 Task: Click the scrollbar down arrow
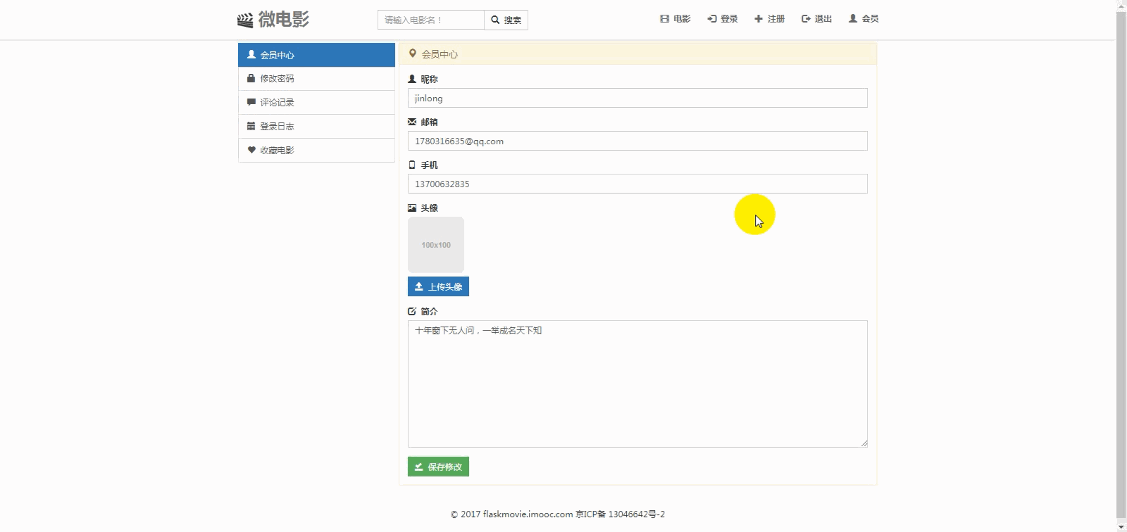click(x=1121, y=526)
